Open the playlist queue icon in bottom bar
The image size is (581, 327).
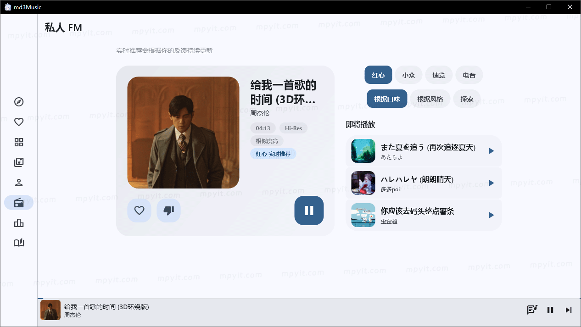(x=532, y=310)
